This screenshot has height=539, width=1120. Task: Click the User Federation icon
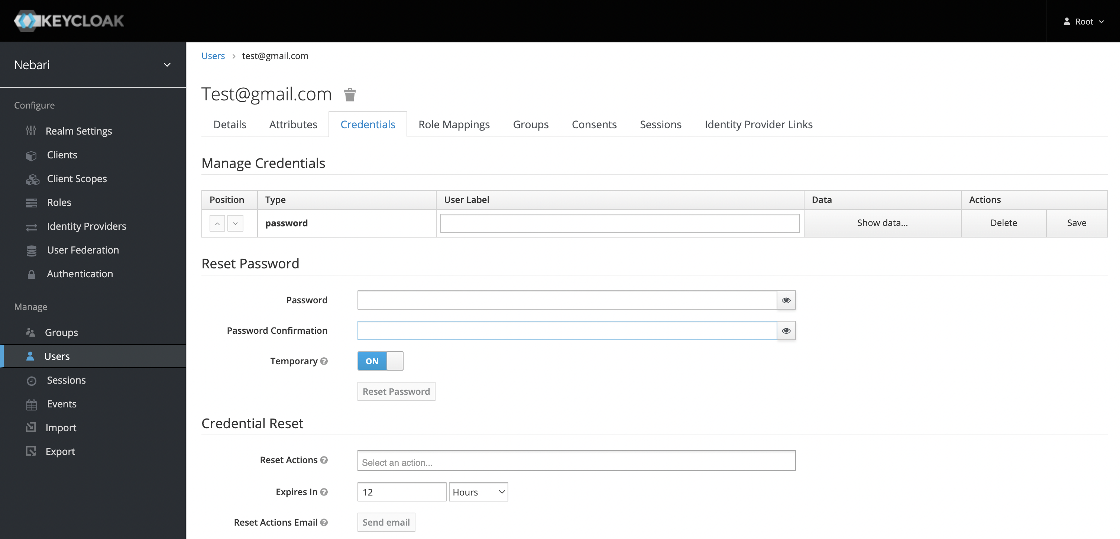pyautogui.click(x=32, y=249)
